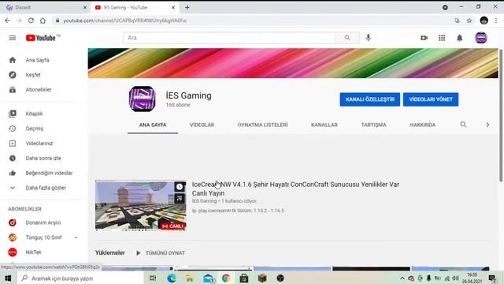Viewport: 504px width, 284px height.
Task: Select the ANA SAYFA channel tab
Action: [153, 125]
